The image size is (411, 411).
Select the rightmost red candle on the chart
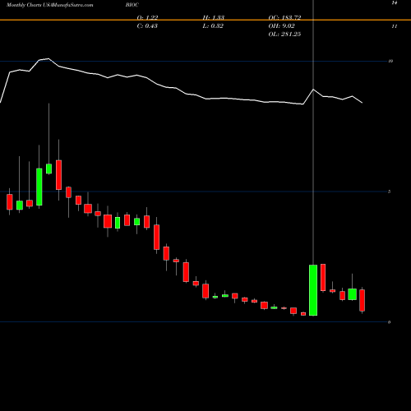click(363, 300)
